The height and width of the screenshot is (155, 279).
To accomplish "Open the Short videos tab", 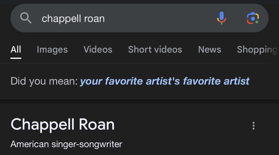I will 155,49.
